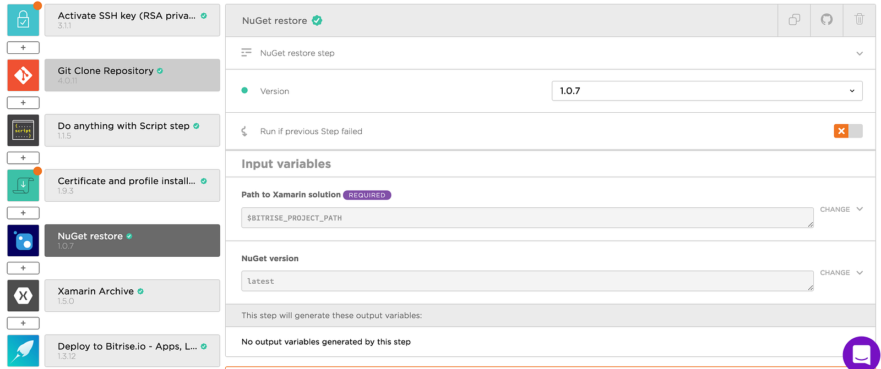
Task: Delete step with trash icon
Action: (859, 20)
